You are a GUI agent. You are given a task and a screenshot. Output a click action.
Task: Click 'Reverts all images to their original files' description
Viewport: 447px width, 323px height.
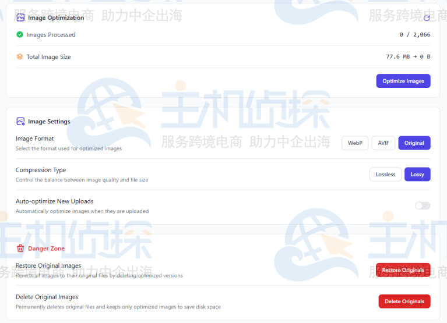[x=99, y=275]
